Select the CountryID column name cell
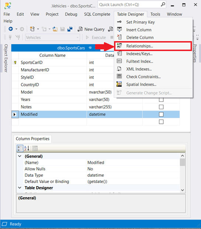The height and width of the screenshot is (229, 201). (53, 85)
